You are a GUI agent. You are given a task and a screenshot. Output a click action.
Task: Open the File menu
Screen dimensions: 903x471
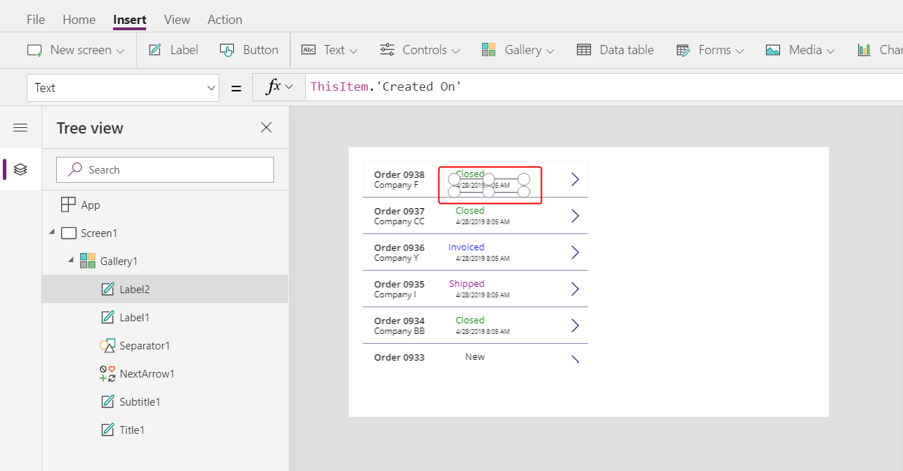36,20
